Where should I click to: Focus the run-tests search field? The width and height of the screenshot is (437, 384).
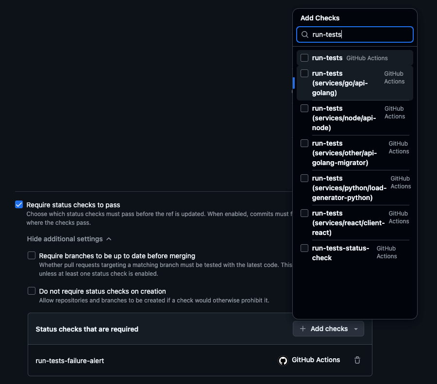pyautogui.click(x=355, y=34)
